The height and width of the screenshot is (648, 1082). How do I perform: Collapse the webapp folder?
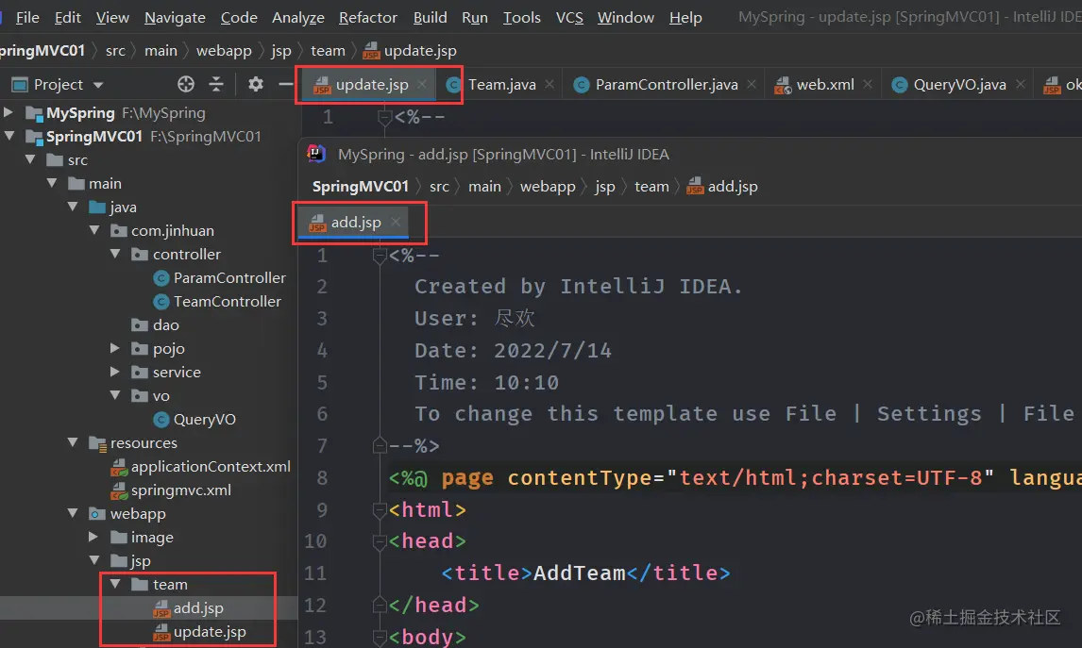click(73, 513)
